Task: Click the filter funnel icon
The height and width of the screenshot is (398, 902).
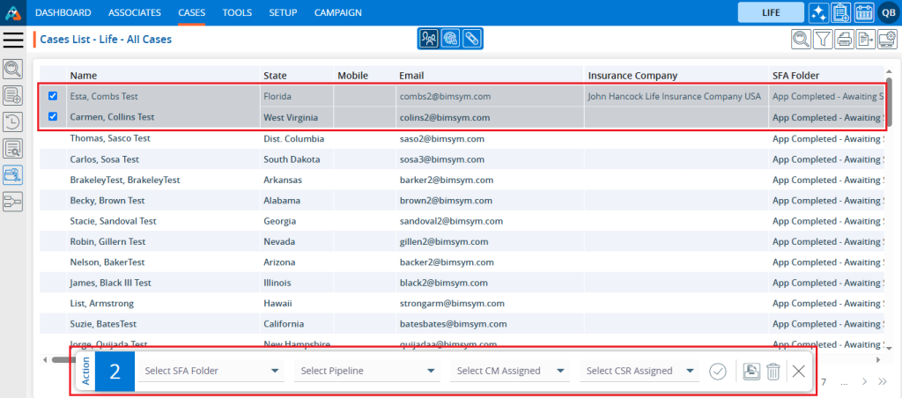Action: point(822,39)
